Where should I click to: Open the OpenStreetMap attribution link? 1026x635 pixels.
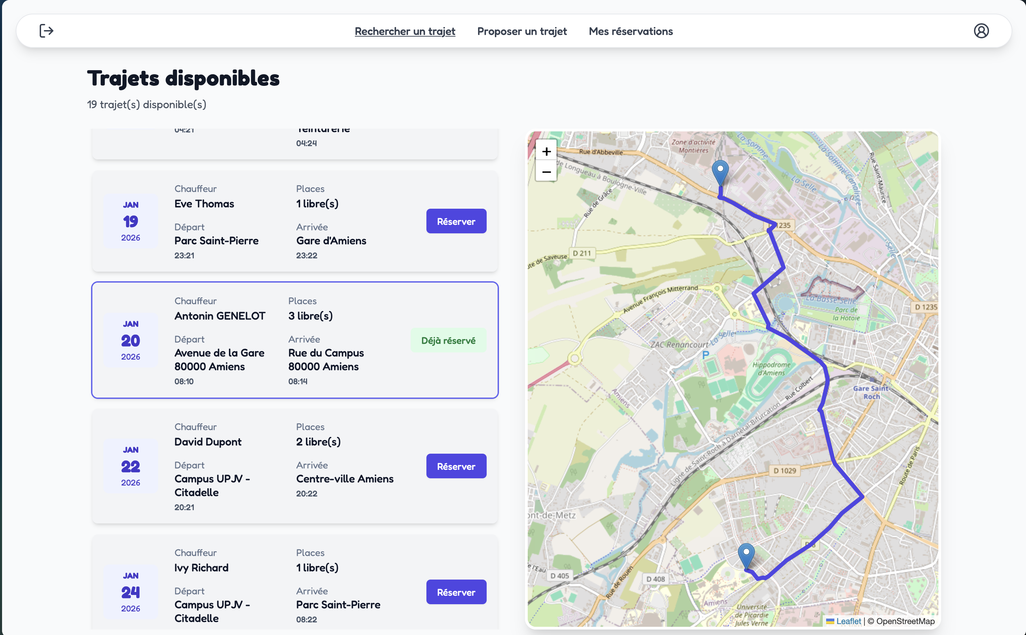(905, 621)
